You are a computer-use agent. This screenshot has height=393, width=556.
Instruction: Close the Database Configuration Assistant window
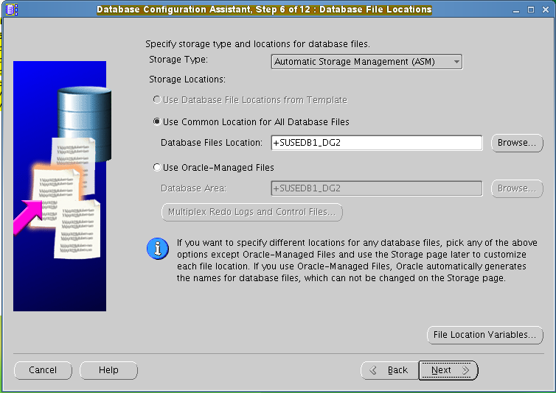[546, 10]
